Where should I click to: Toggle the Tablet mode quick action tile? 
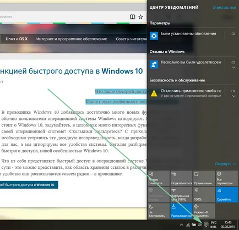tap(159, 178)
